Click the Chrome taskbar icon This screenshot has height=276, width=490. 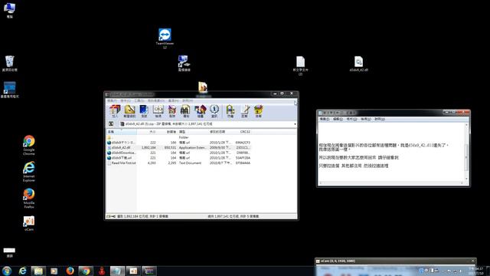(x=86, y=271)
